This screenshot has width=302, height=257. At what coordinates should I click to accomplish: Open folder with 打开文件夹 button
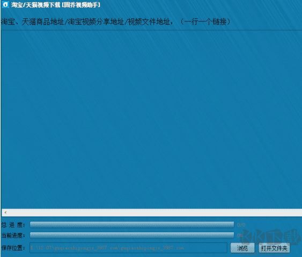[x=274, y=248]
